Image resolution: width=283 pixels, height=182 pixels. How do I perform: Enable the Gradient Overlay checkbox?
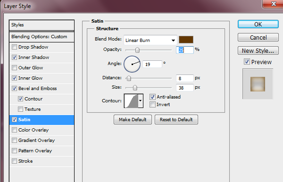pos(14,141)
